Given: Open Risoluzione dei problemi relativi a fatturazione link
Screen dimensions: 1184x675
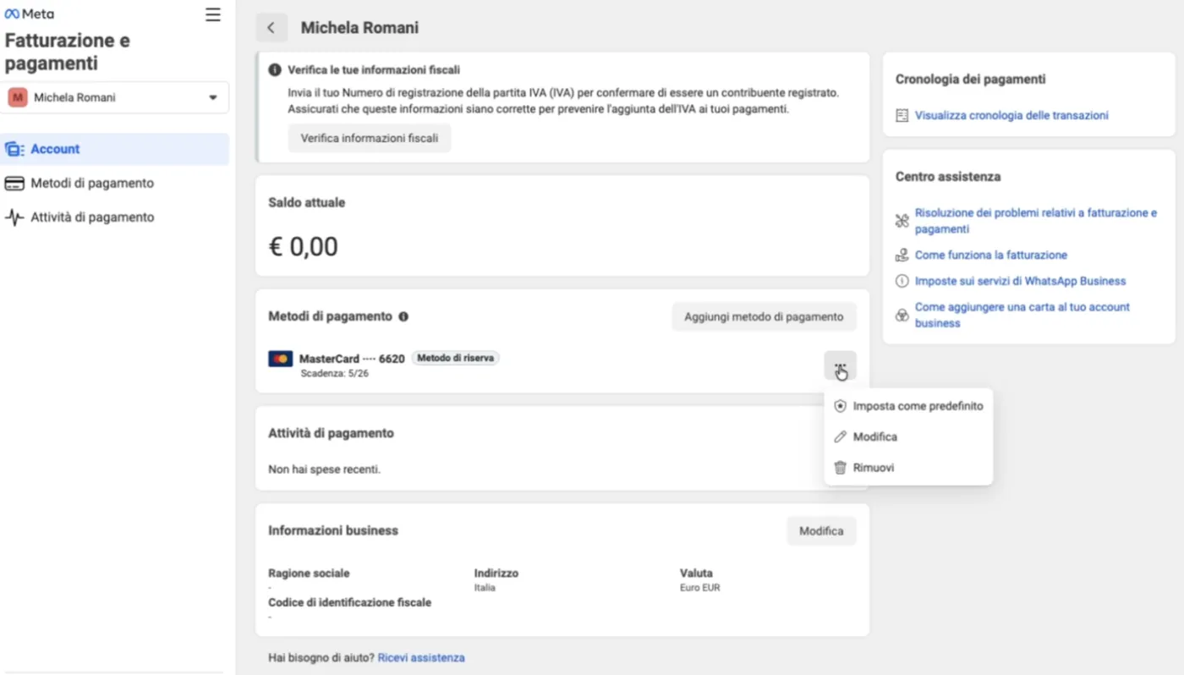Looking at the screenshot, I should click(1036, 221).
